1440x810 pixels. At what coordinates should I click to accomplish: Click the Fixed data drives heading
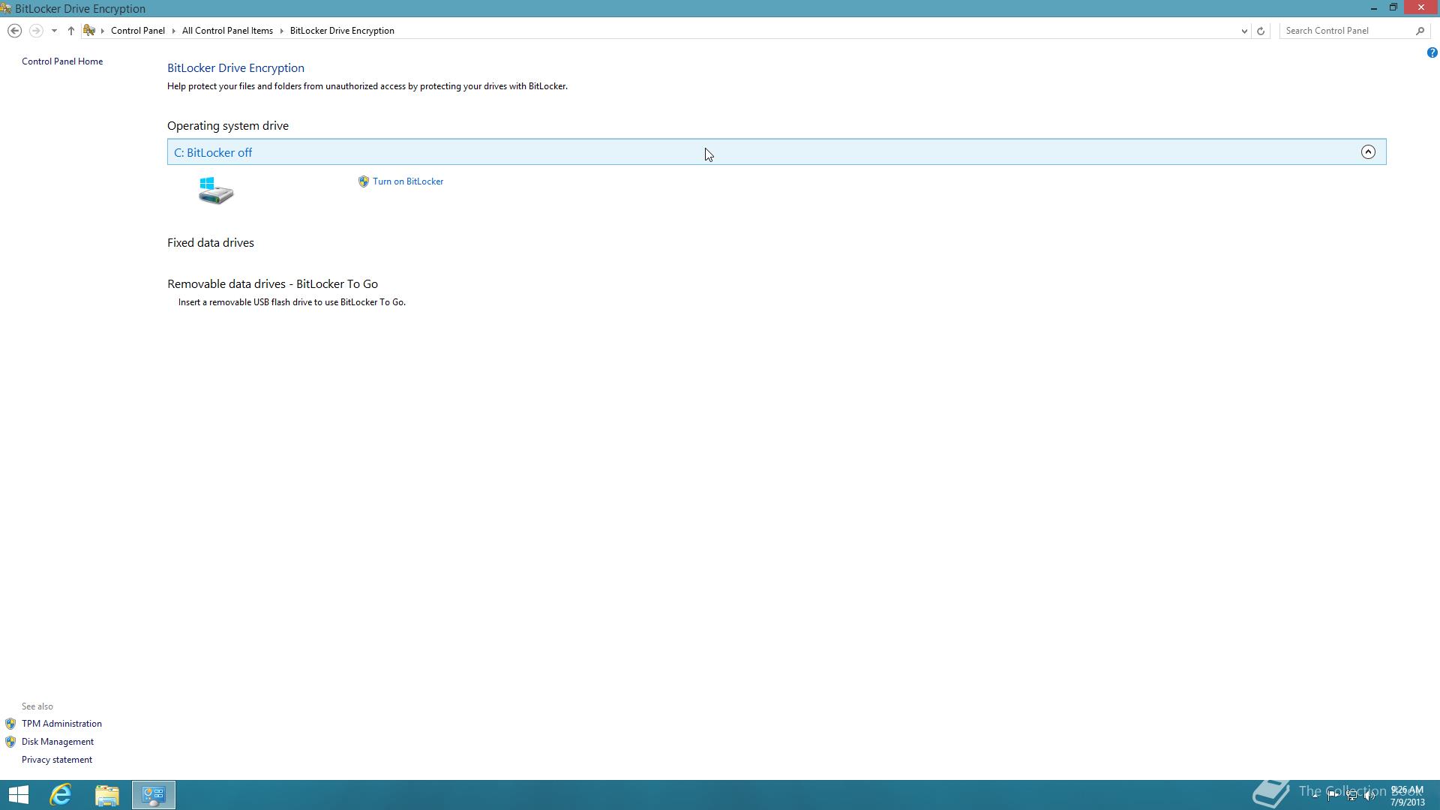point(211,243)
